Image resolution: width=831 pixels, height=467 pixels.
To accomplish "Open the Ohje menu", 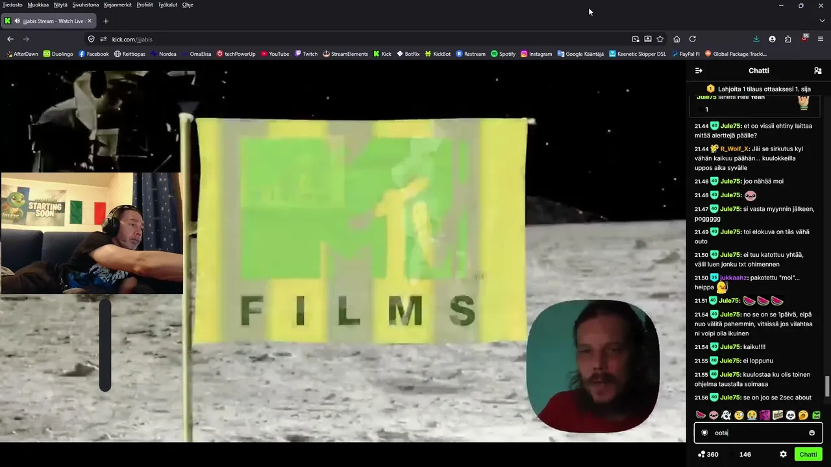I will coord(188,5).
